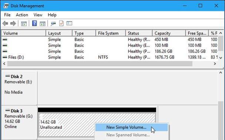Click the Properties checkmark sheet icon
Viewport: 225px width, 140px height.
click(x=61, y=23)
